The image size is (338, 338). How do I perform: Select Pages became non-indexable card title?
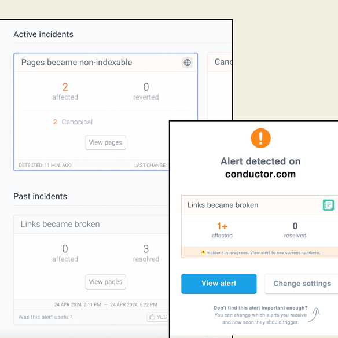76,63
